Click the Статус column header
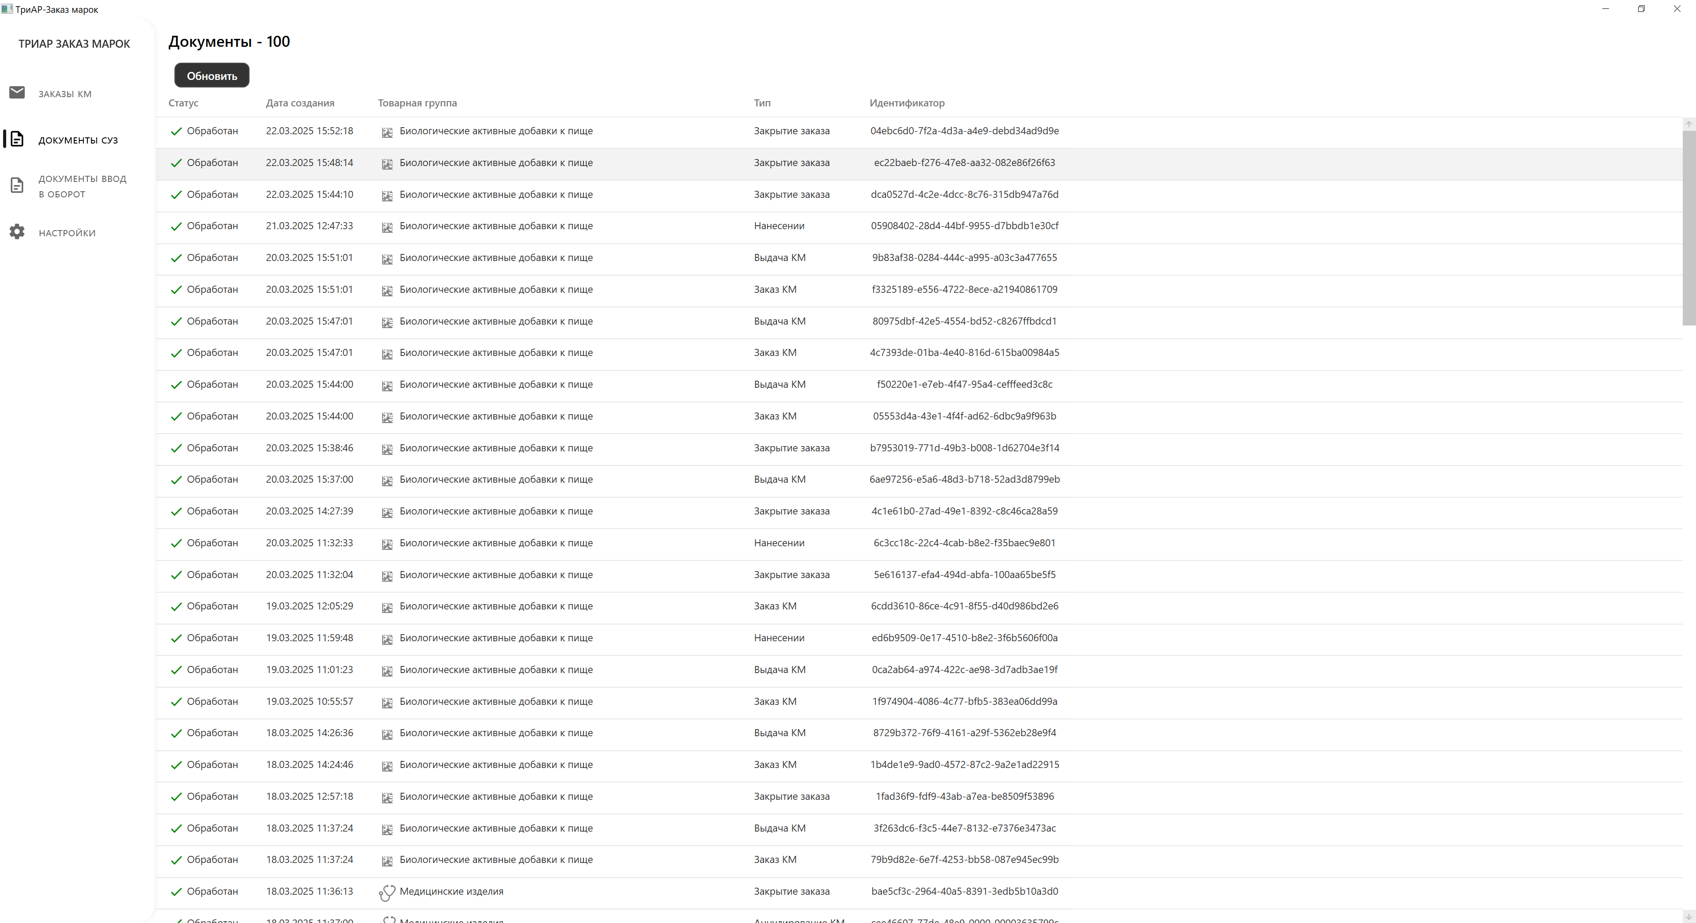Viewport: 1696px width, 923px height. [x=183, y=103]
